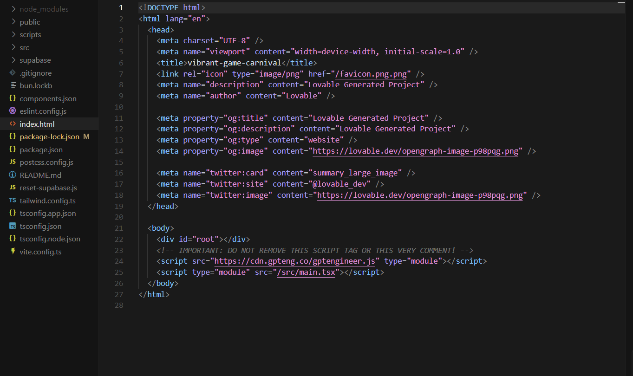
Task: Click the postcss.config.js JS icon
Action: tap(13, 162)
